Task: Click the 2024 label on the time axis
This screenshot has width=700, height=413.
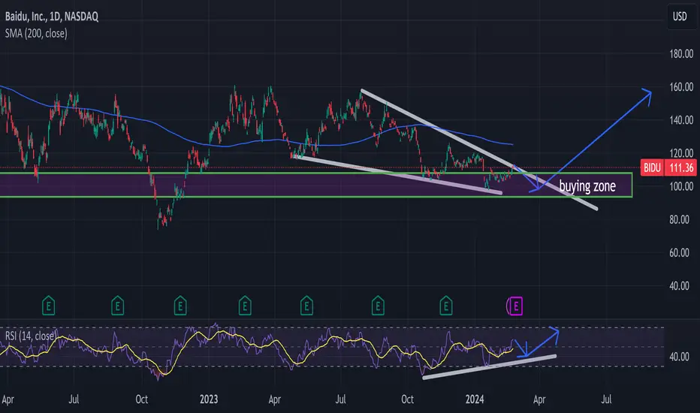Action: click(x=475, y=399)
